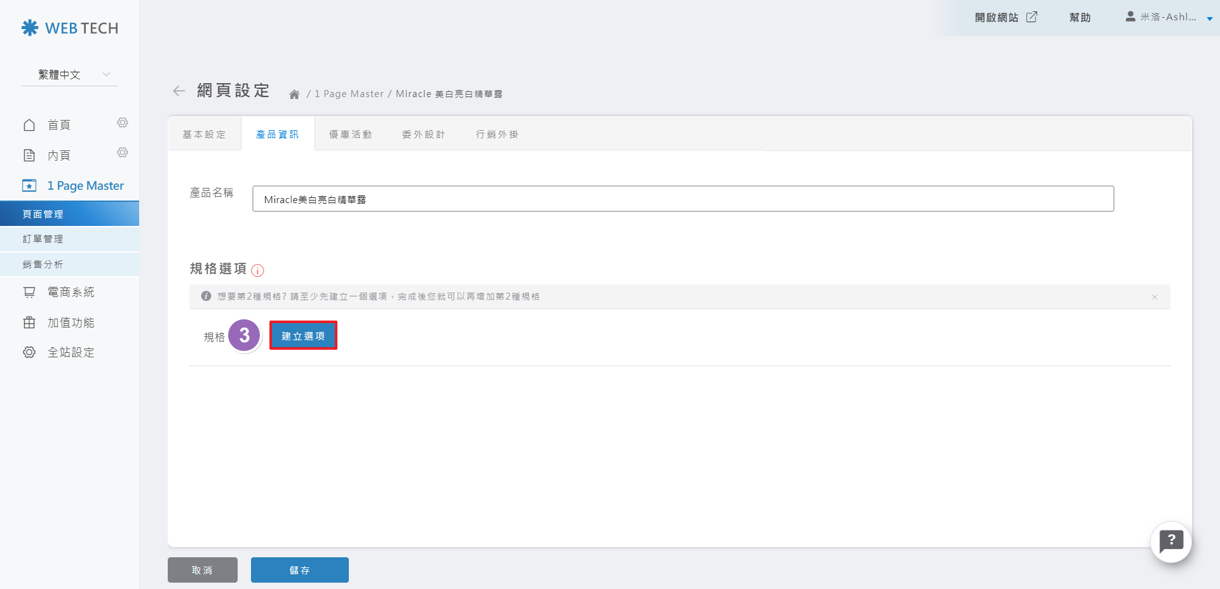The width and height of the screenshot is (1220, 589).
Task: Click the red info icon beside 規格選項
Action: 257,270
